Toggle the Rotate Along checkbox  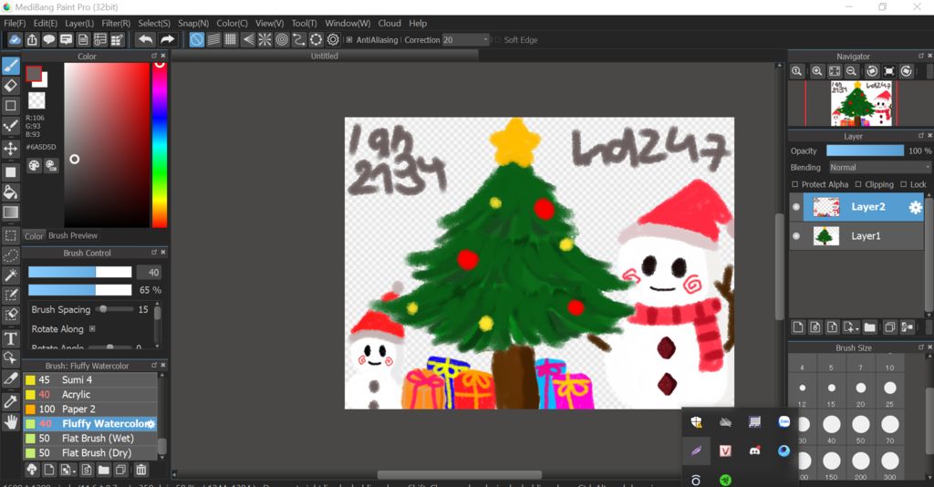pyautogui.click(x=92, y=328)
